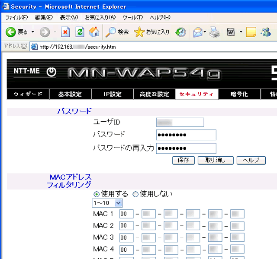Open History clock icon
This screenshot has width=277, height=259.
[180, 32]
